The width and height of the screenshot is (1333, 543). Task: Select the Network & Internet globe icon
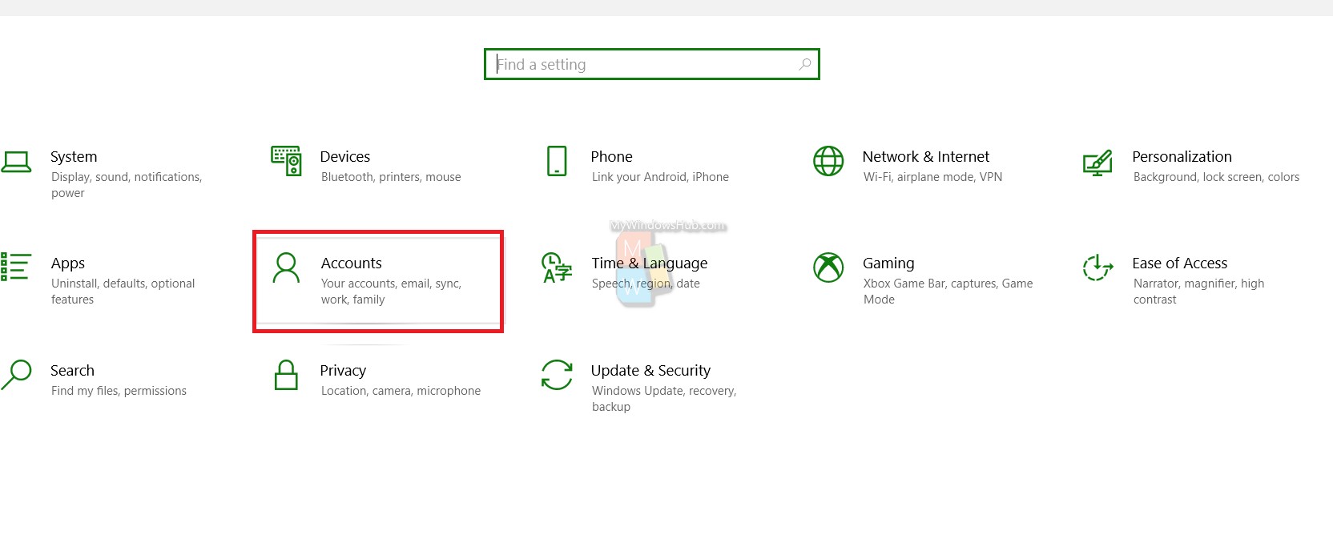(828, 161)
